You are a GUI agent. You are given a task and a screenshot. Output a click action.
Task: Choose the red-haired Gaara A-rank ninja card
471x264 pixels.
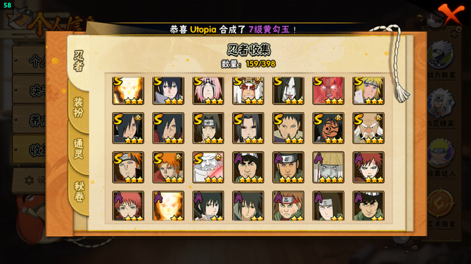[368, 167]
